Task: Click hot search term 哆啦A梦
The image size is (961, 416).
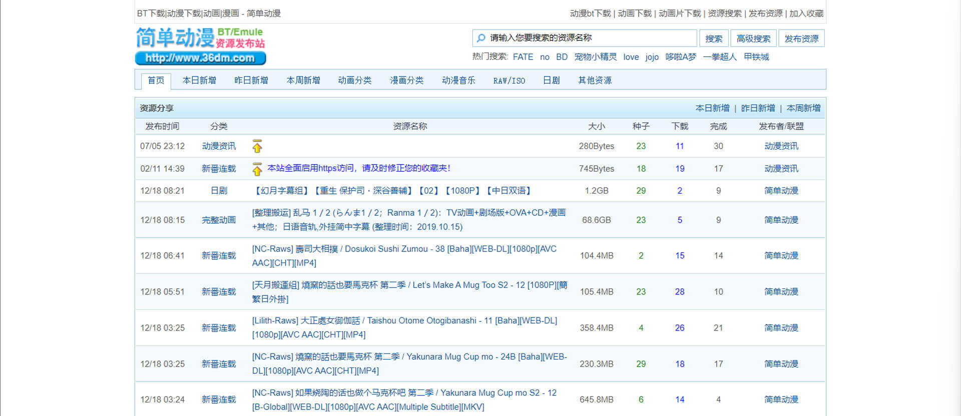Action: click(681, 57)
